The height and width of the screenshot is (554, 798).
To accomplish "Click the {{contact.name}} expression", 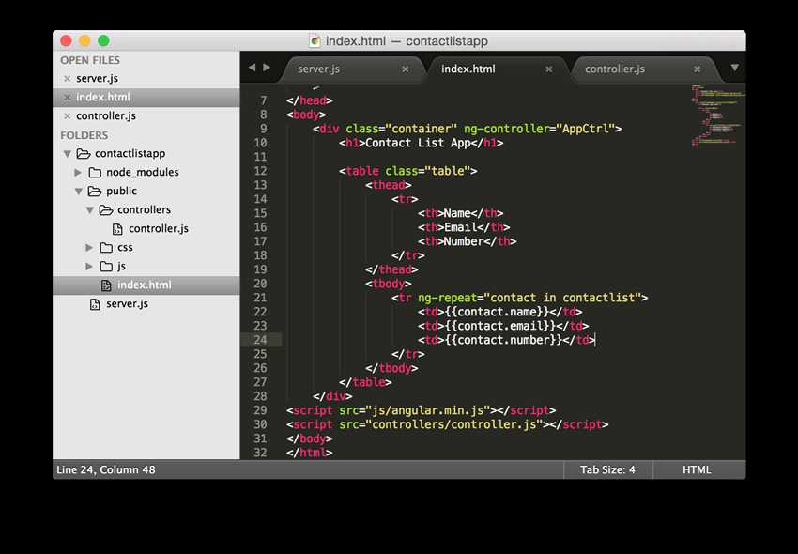I will [498, 312].
